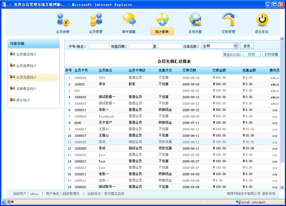Click the chart icon beside 会员情况统计

click(x=13, y=54)
